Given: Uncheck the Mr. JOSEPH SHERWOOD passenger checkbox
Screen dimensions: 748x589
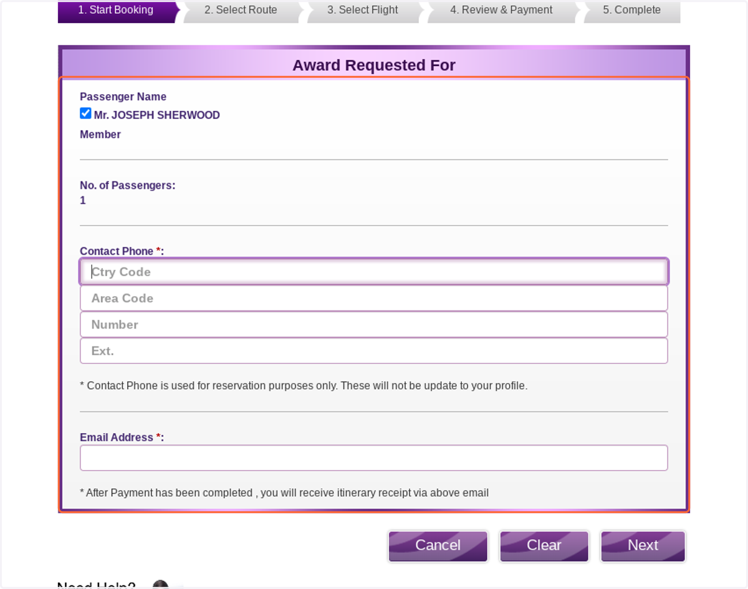Looking at the screenshot, I should [85, 113].
